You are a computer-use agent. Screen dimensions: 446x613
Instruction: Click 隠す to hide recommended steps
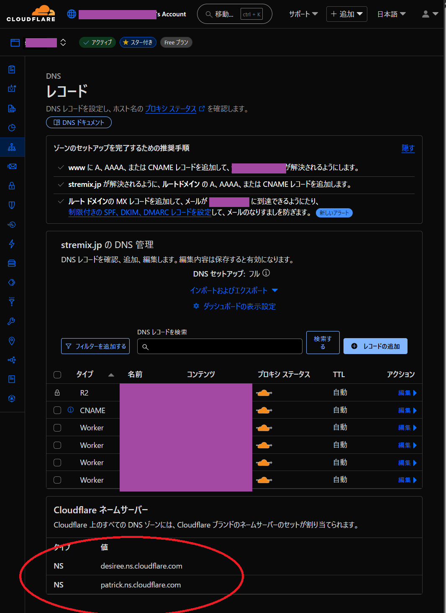pyautogui.click(x=408, y=148)
